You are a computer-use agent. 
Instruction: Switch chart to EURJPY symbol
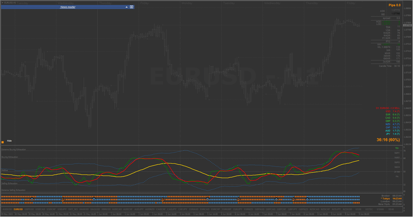[x=237, y=209]
